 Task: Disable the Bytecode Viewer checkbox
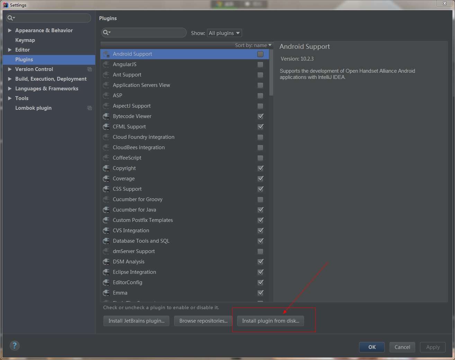pos(260,116)
